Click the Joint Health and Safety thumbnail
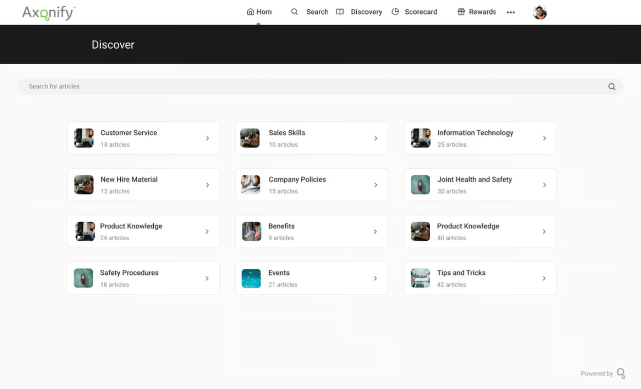The image size is (641, 389). pos(421,185)
